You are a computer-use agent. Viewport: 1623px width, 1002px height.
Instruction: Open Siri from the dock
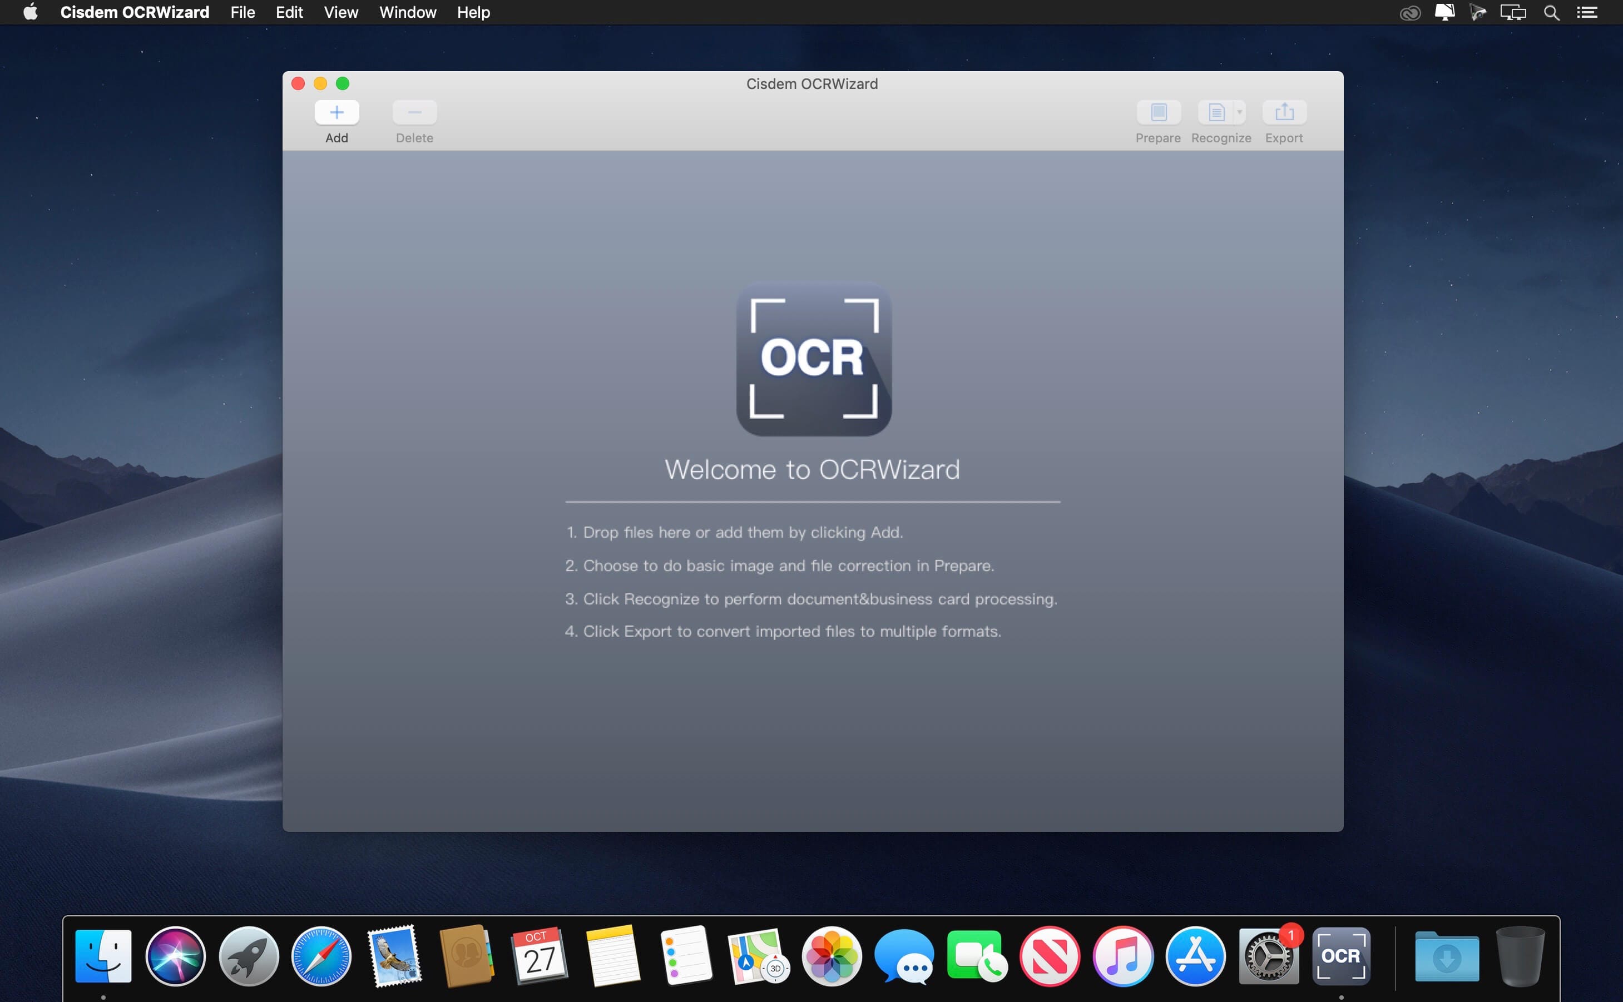click(176, 956)
